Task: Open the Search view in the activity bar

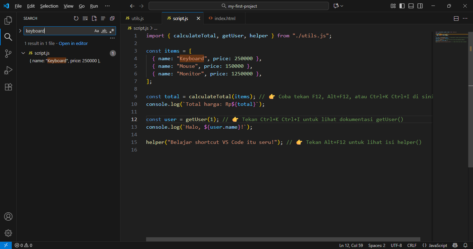Action: 8,37
